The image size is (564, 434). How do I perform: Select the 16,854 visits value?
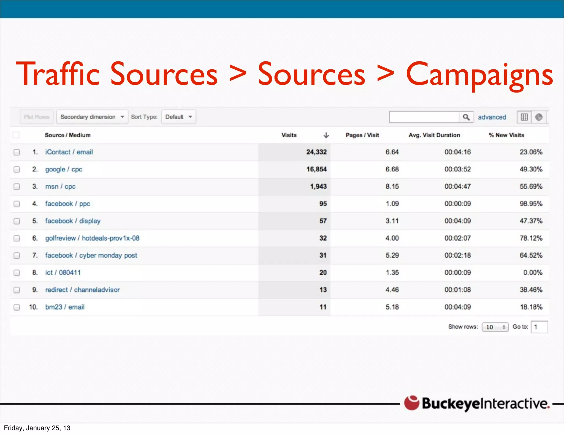(316, 169)
